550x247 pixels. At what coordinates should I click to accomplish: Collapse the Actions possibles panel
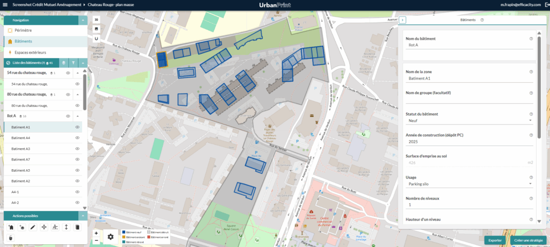pyautogui.click(x=83, y=215)
